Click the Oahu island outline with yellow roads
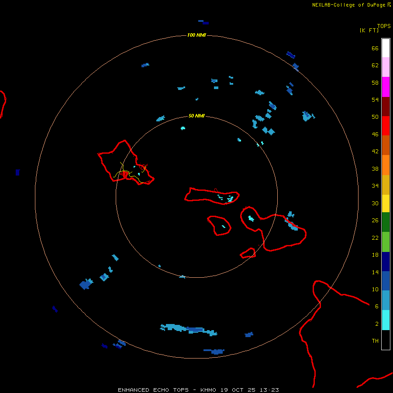This screenshot has height=393, width=393. tap(126, 162)
